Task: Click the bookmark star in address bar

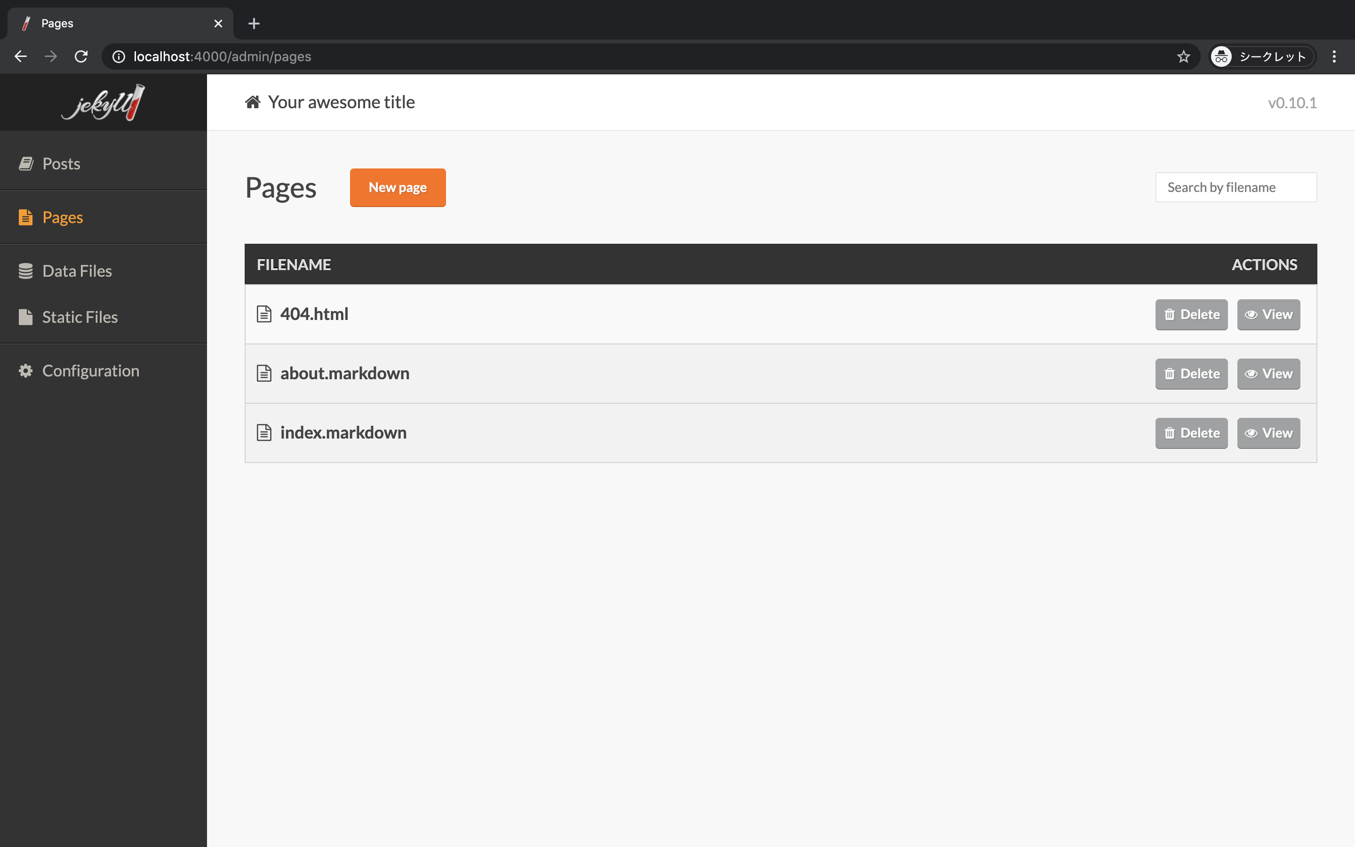Action: pos(1183,56)
